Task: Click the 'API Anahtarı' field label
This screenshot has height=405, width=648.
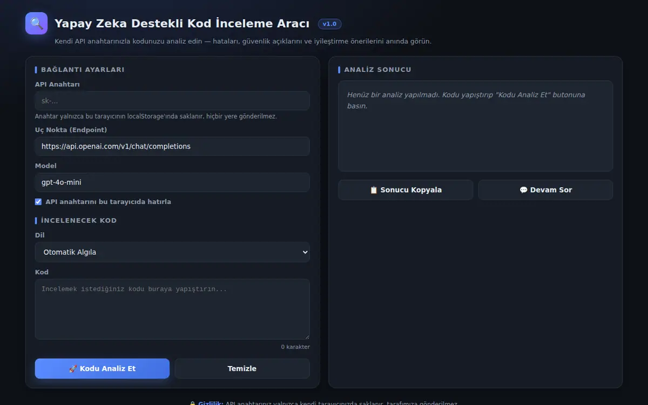Action: point(57,84)
